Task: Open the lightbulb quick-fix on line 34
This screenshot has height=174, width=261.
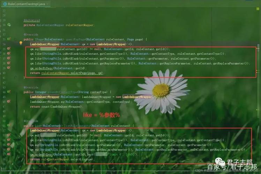Action: pos(21,43)
